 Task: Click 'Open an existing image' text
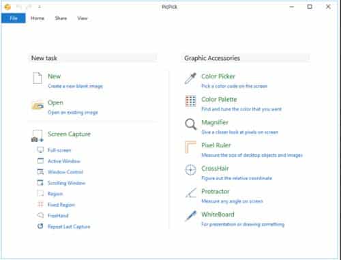[x=73, y=113]
